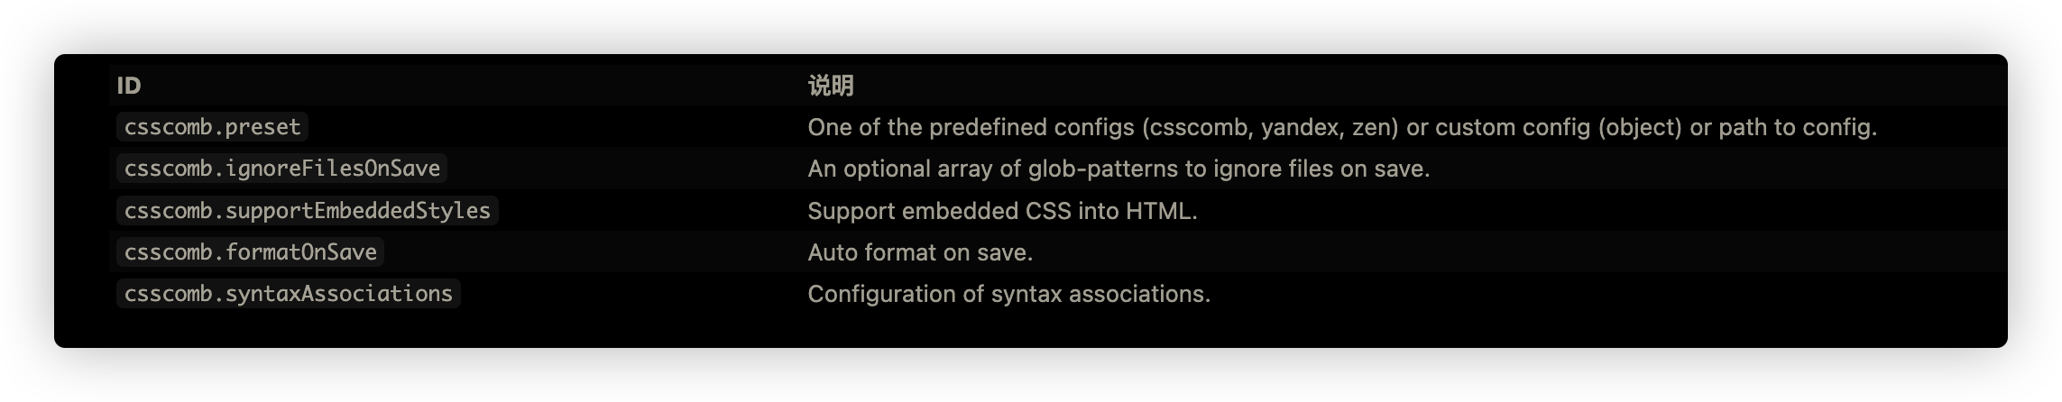
Task: Click the word 'zen' in preset description
Action: (1371, 128)
